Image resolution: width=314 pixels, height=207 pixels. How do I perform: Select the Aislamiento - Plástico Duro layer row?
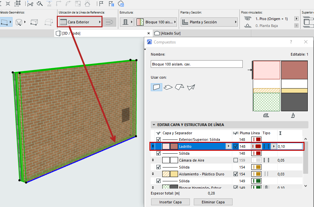point(227,174)
